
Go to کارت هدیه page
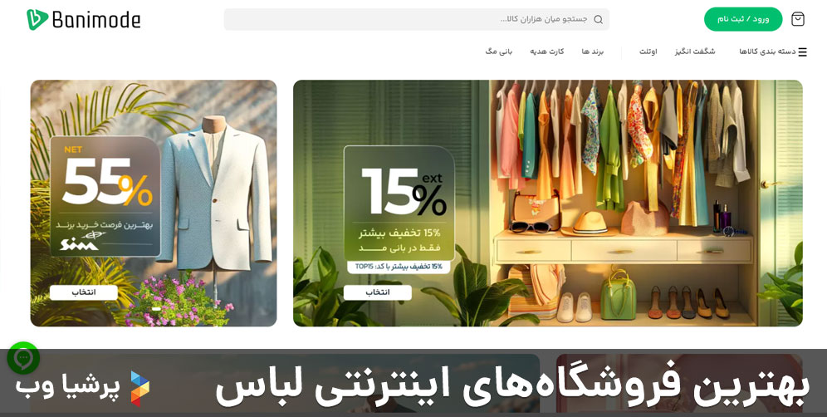click(547, 52)
